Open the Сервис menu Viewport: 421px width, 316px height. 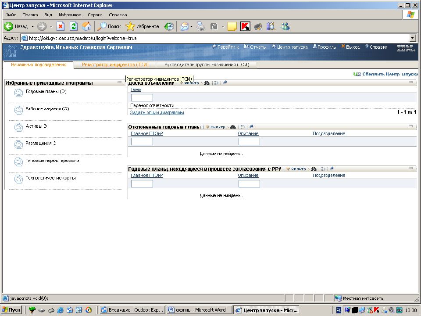(95, 15)
